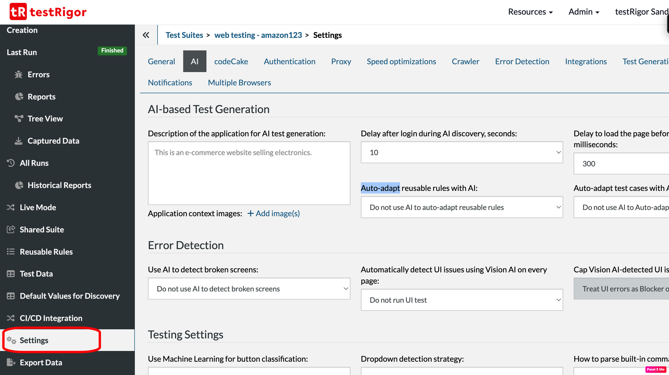Open delay after login seconds dropdown
The height and width of the screenshot is (375, 669).
pyautogui.click(x=462, y=153)
